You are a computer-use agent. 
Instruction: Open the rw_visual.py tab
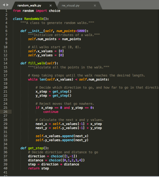click(x=70, y=5)
